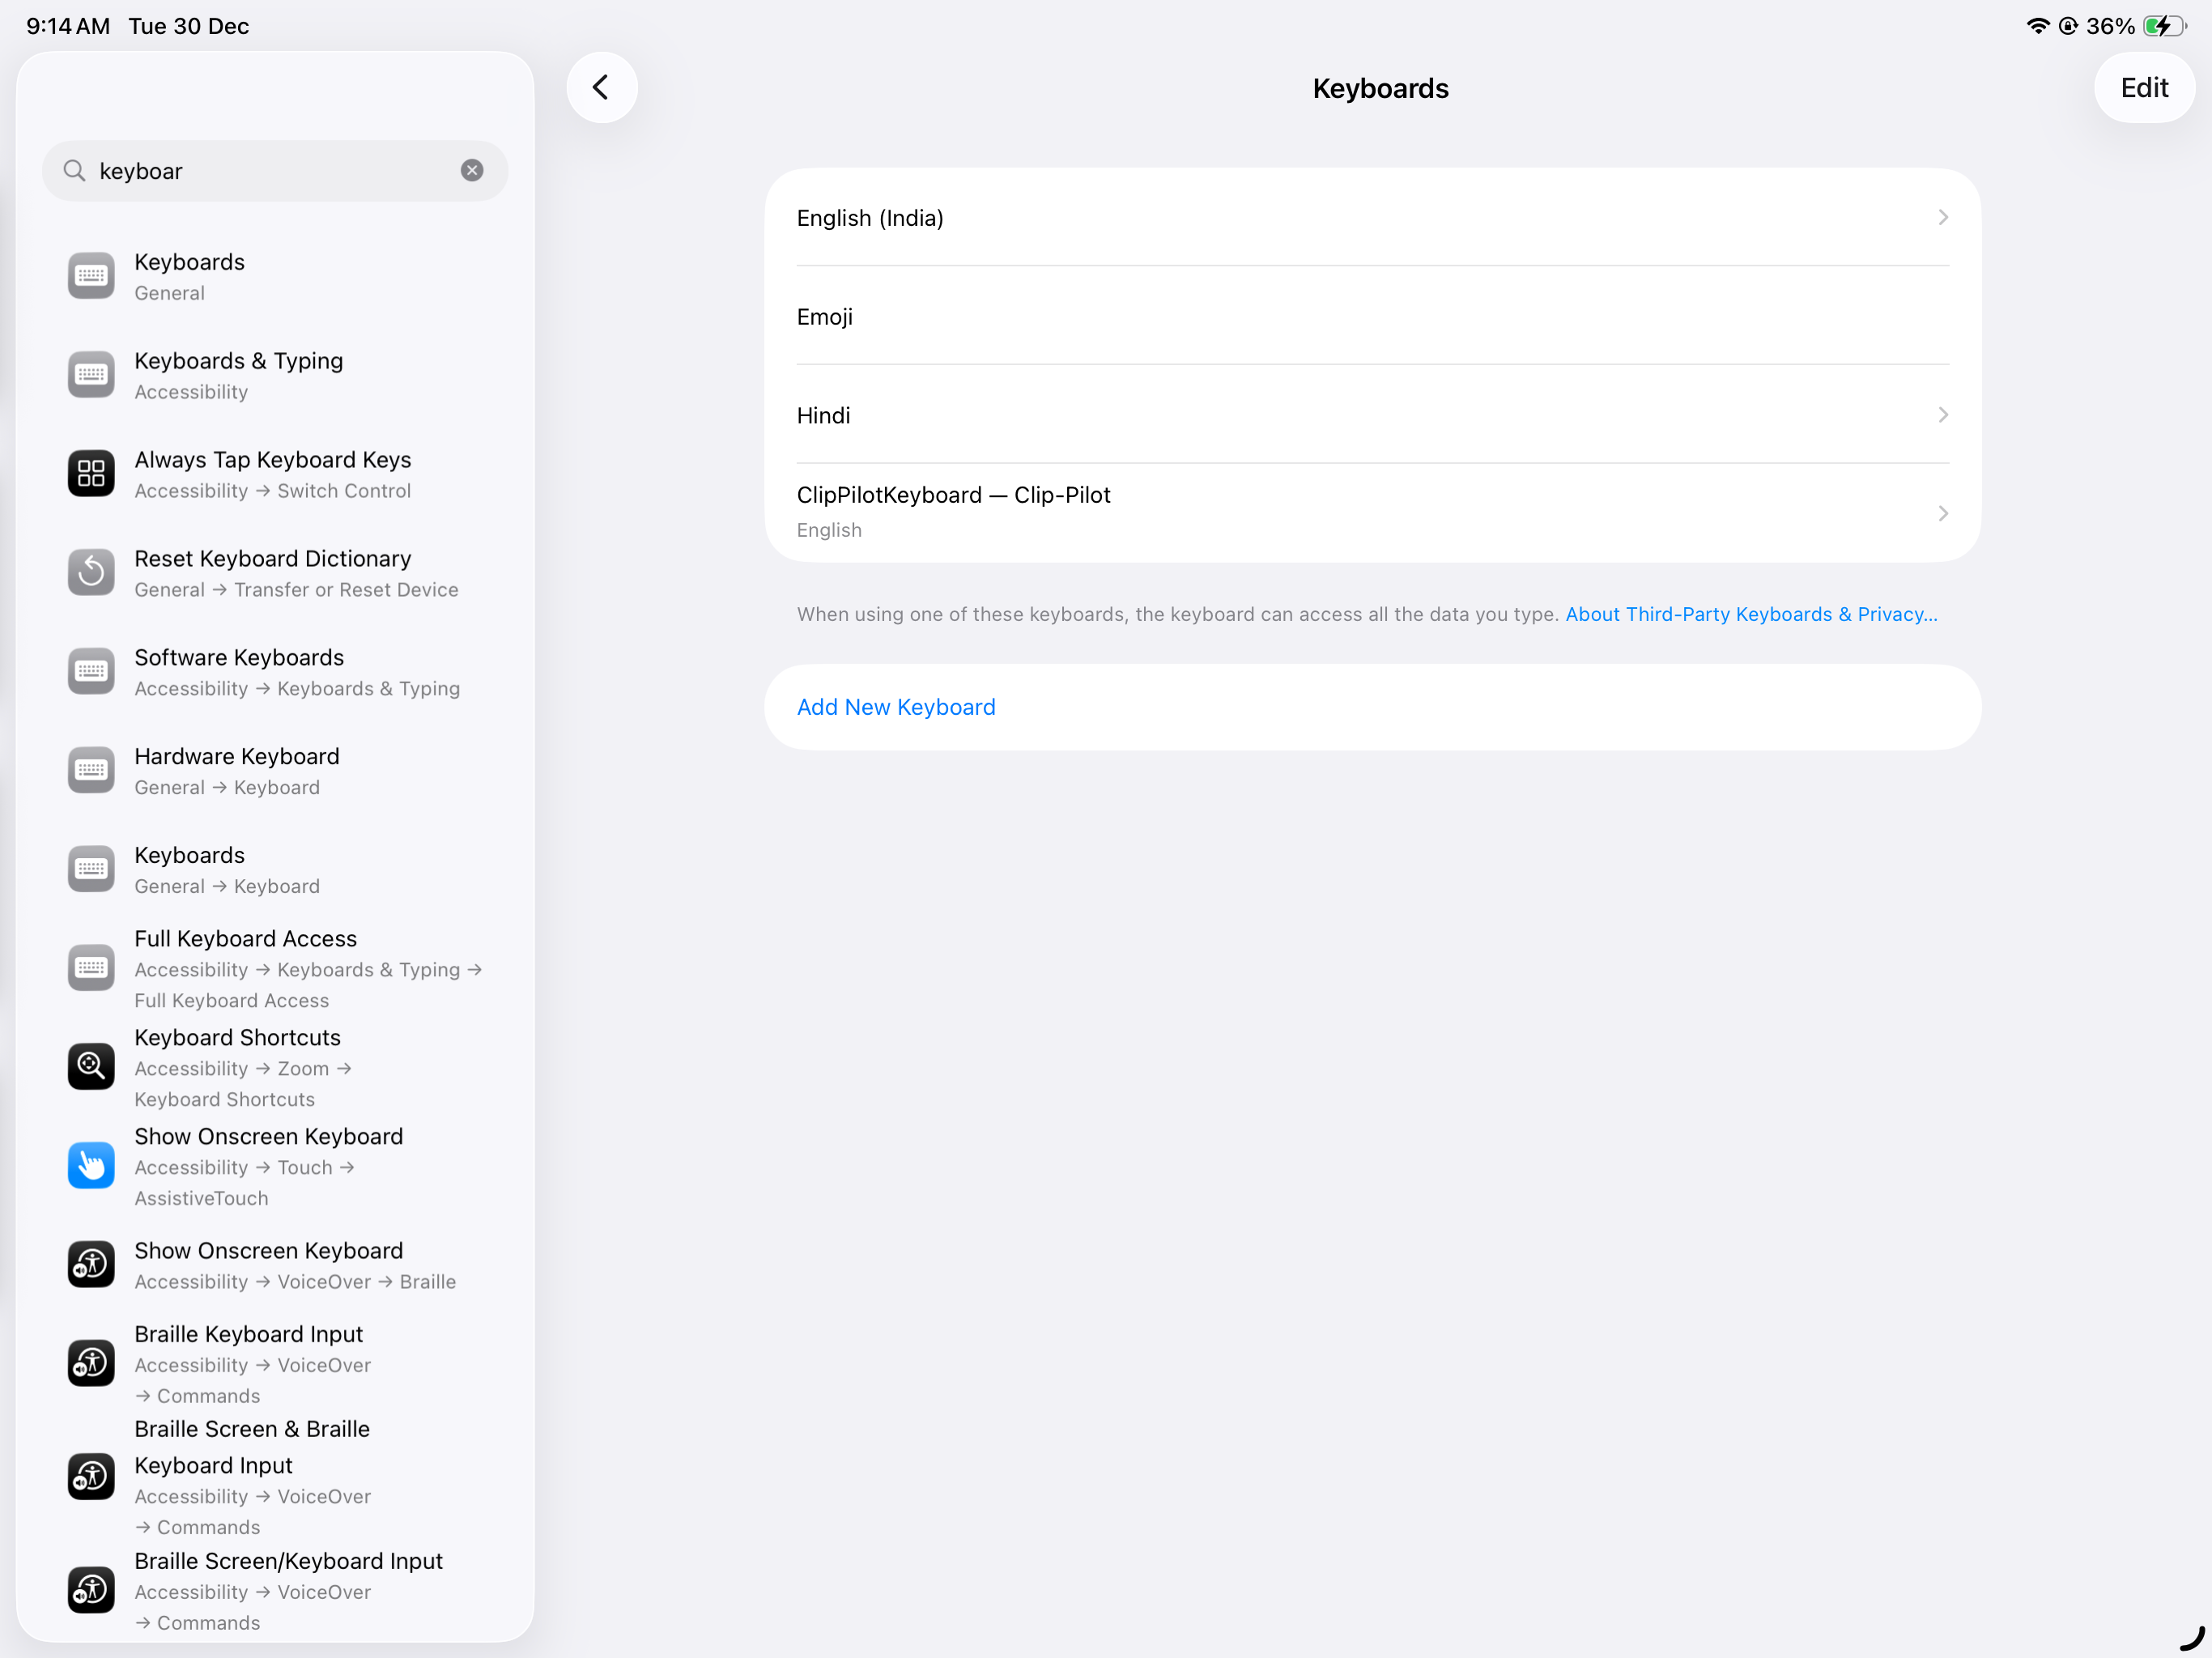Click the Braille Screen & Braille Keyboard Input icon

[x=91, y=1477]
